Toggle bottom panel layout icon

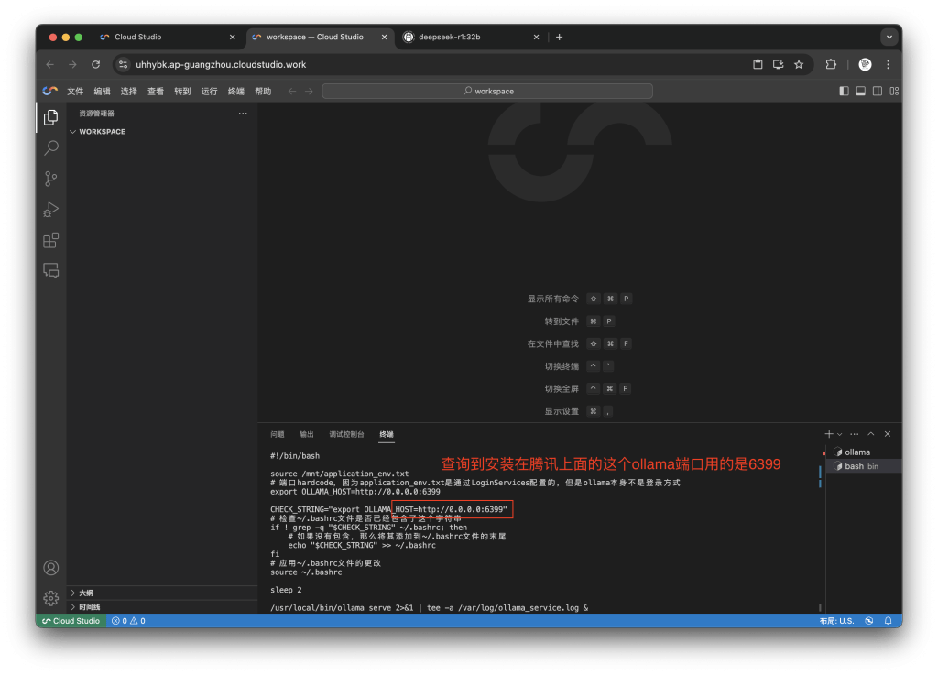[x=861, y=91]
